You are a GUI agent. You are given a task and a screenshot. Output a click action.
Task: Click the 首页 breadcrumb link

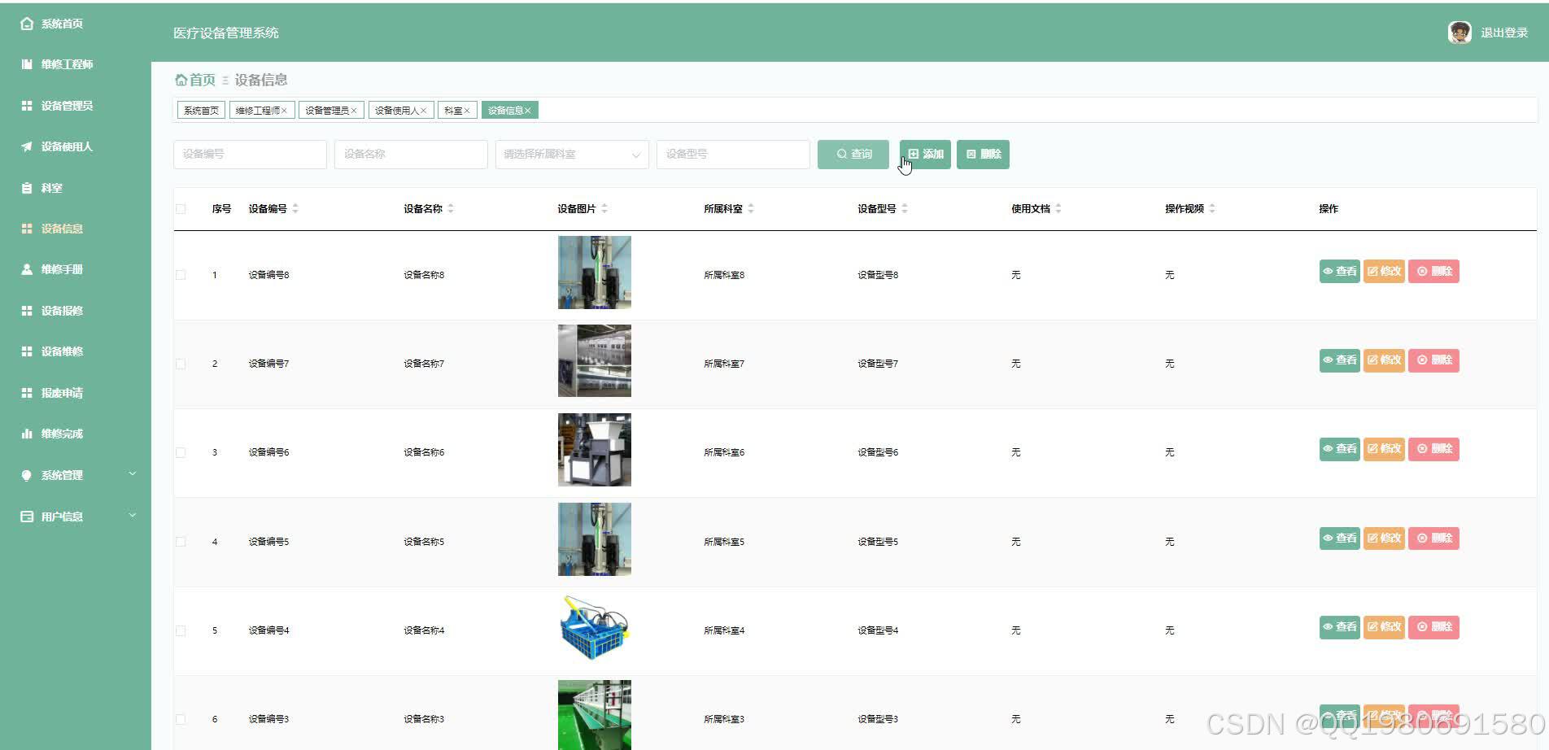coord(203,80)
